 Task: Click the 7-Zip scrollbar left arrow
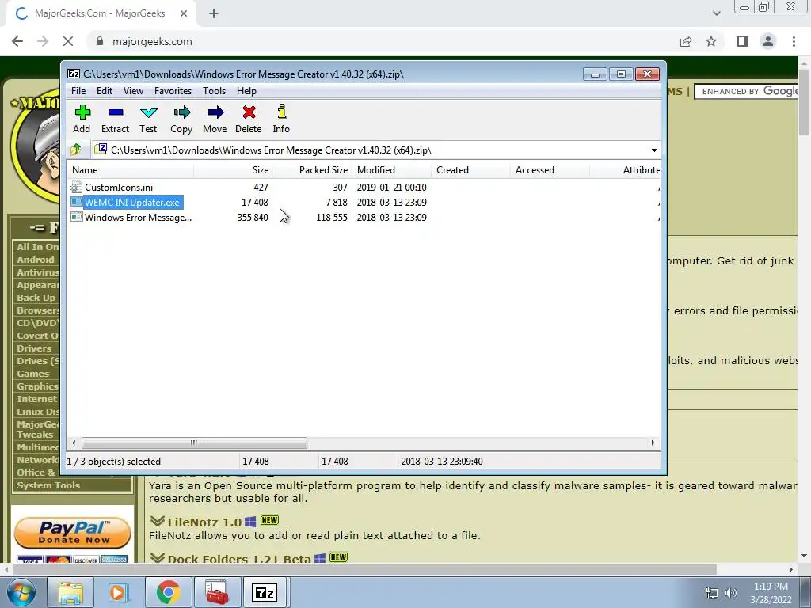tap(74, 443)
